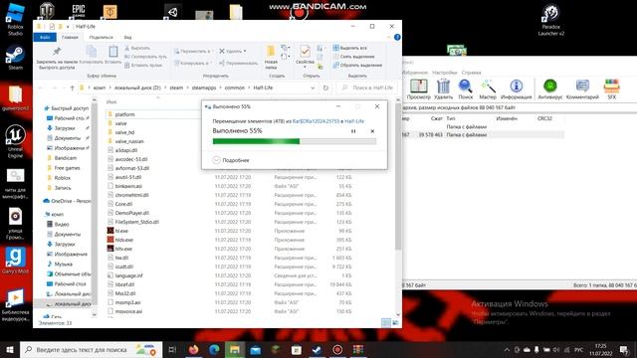Open address bar history dropdown
Image resolution: width=637 pixels, height=358 pixels.
pos(313,88)
